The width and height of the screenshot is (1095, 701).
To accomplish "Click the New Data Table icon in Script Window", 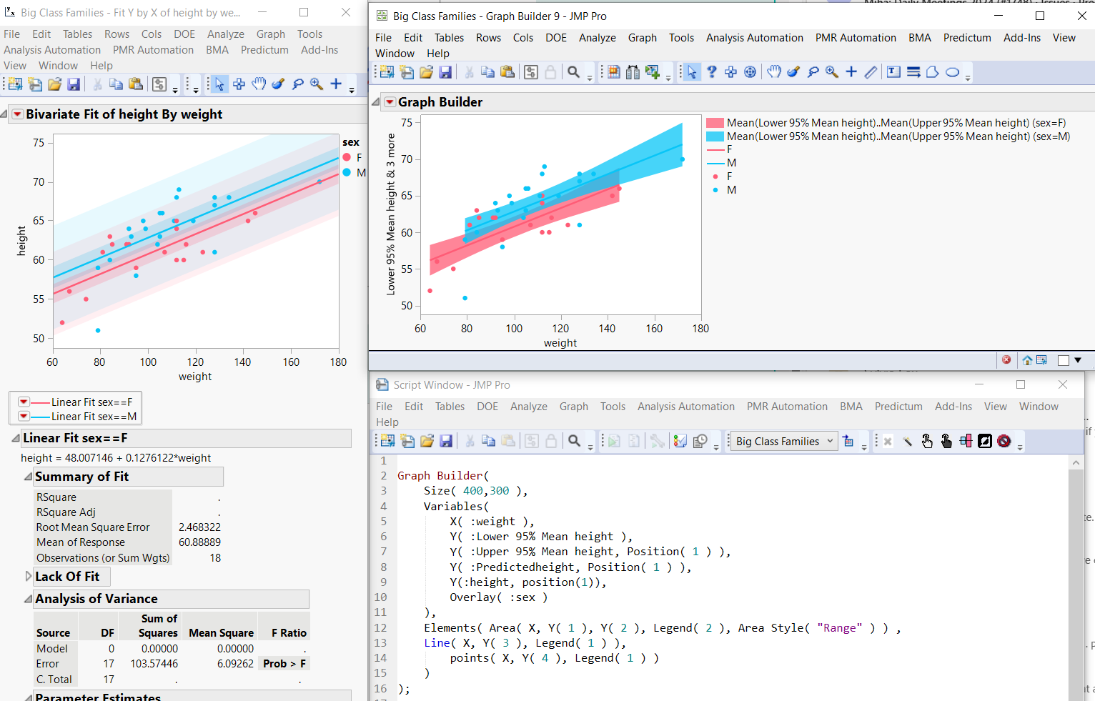I will [387, 441].
